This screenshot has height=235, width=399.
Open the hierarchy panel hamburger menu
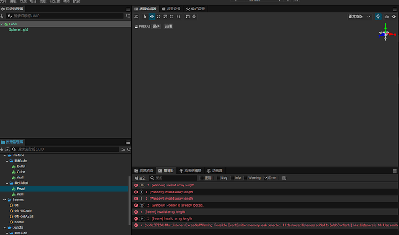point(128,9)
